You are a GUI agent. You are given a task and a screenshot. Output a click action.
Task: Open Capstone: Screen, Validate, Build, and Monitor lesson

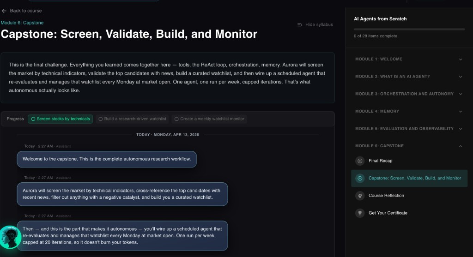point(409,179)
